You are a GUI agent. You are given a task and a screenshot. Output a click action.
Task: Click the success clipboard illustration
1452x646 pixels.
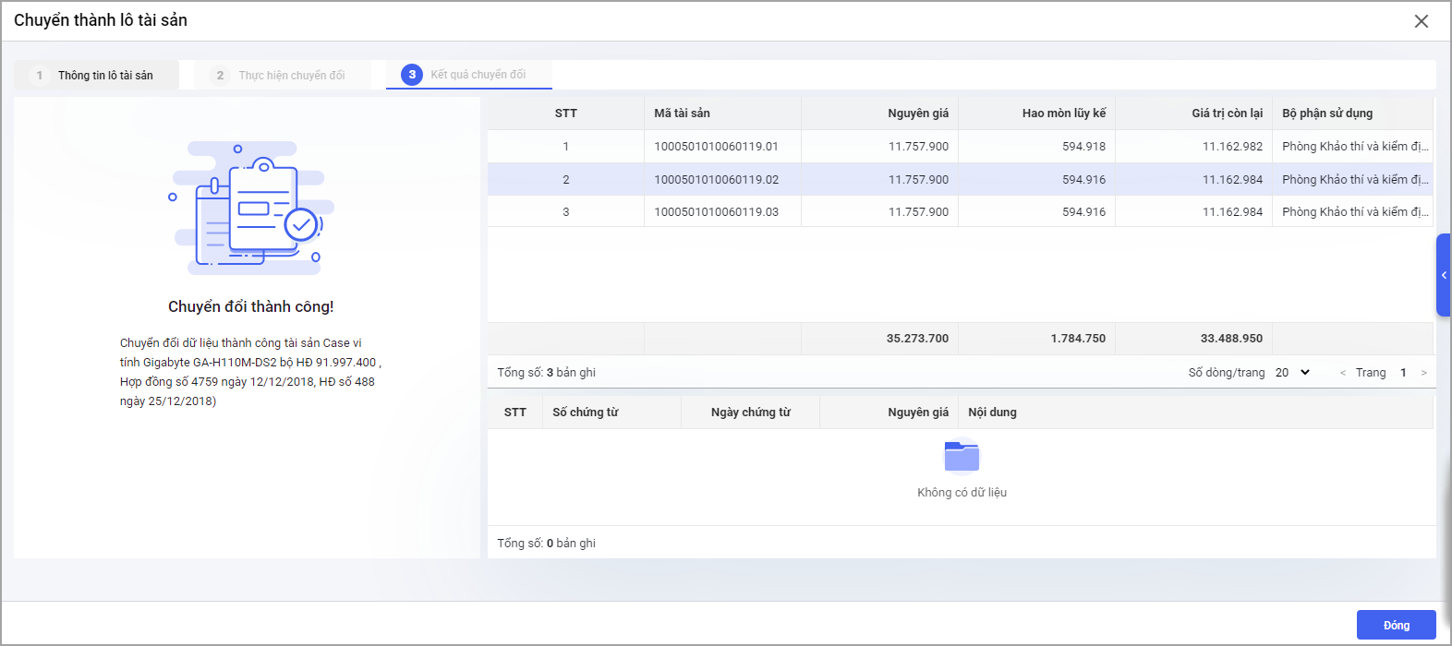click(x=251, y=208)
